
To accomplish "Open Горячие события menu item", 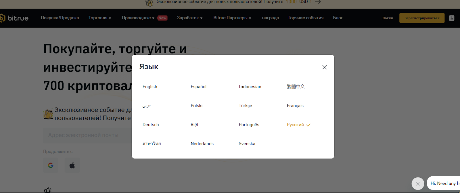I will (x=306, y=18).
